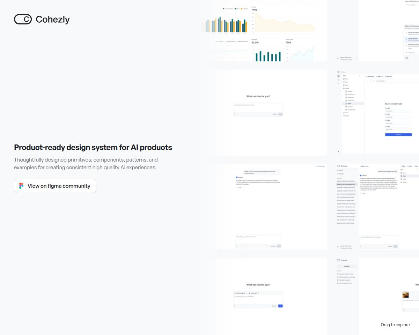
Task: Select Home in the chat preview sidebar
Action: click(x=346, y=171)
